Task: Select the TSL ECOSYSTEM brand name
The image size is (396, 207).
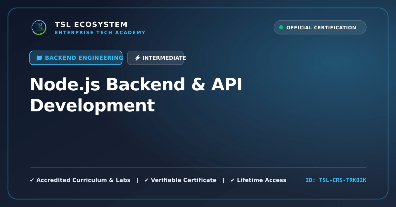Action: [x=91, y=25]
